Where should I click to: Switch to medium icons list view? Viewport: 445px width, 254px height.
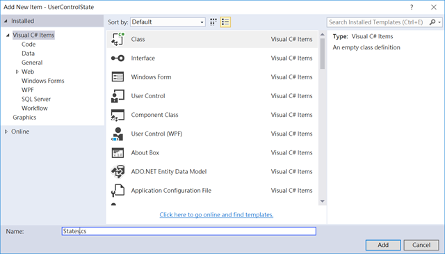click(x=225, y=22)
